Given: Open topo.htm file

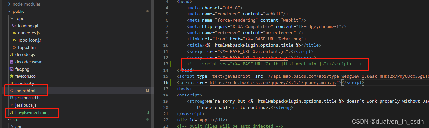Looking at the screenshot, I should point(26,48).
